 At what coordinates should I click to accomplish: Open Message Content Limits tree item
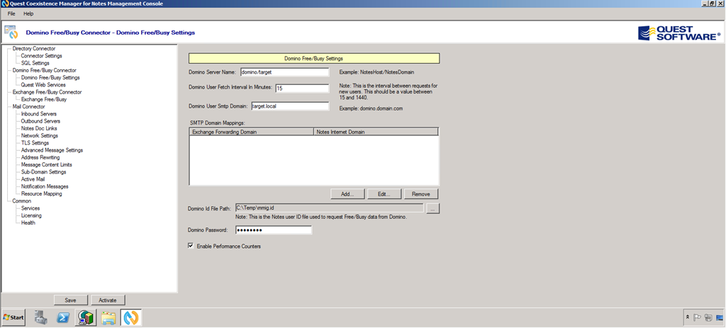[46, 164]
